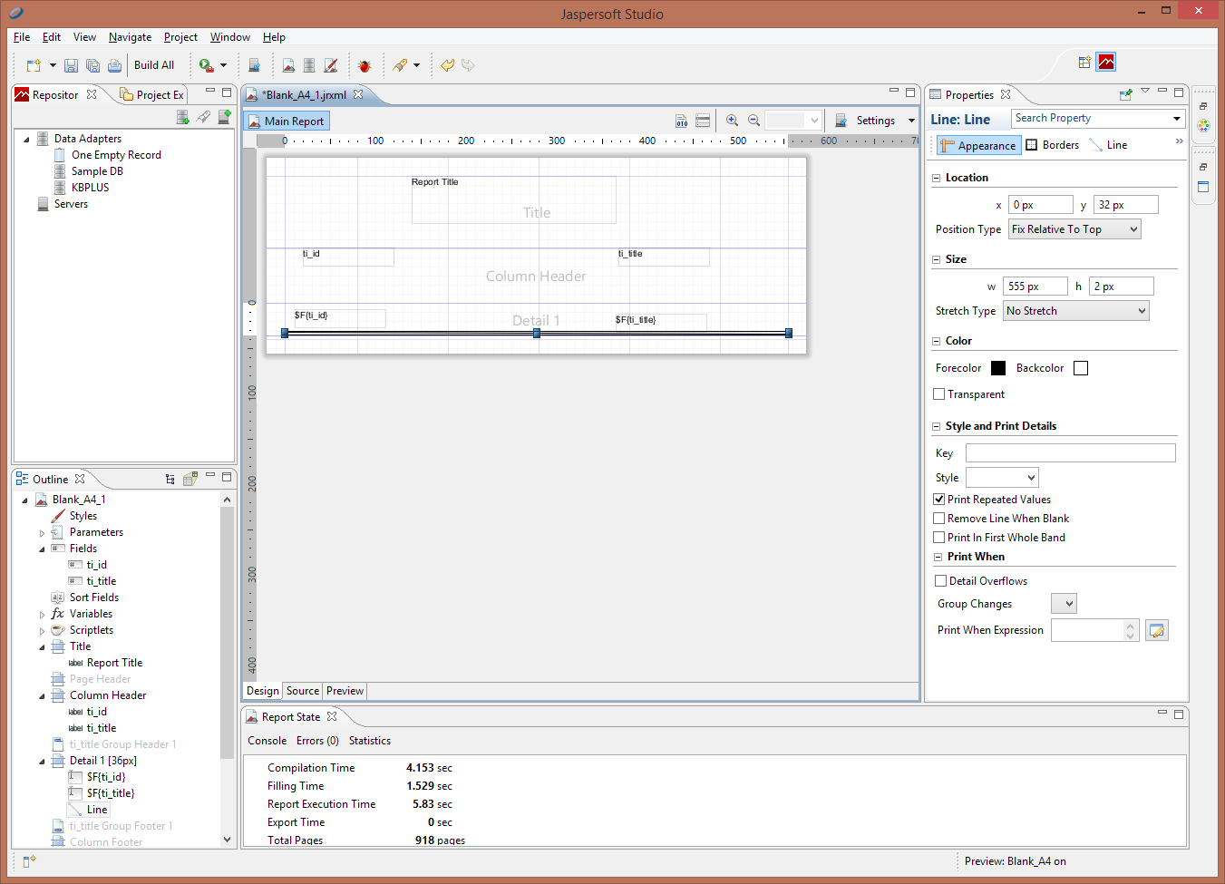Image resolution: width=1225 pixels, height=884 pixels.
Task: Open the Stretch Type dropdown
Action: coord(1076,311)
